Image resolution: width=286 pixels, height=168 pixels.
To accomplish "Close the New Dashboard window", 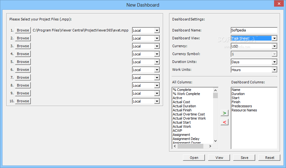I will point(279,3).
